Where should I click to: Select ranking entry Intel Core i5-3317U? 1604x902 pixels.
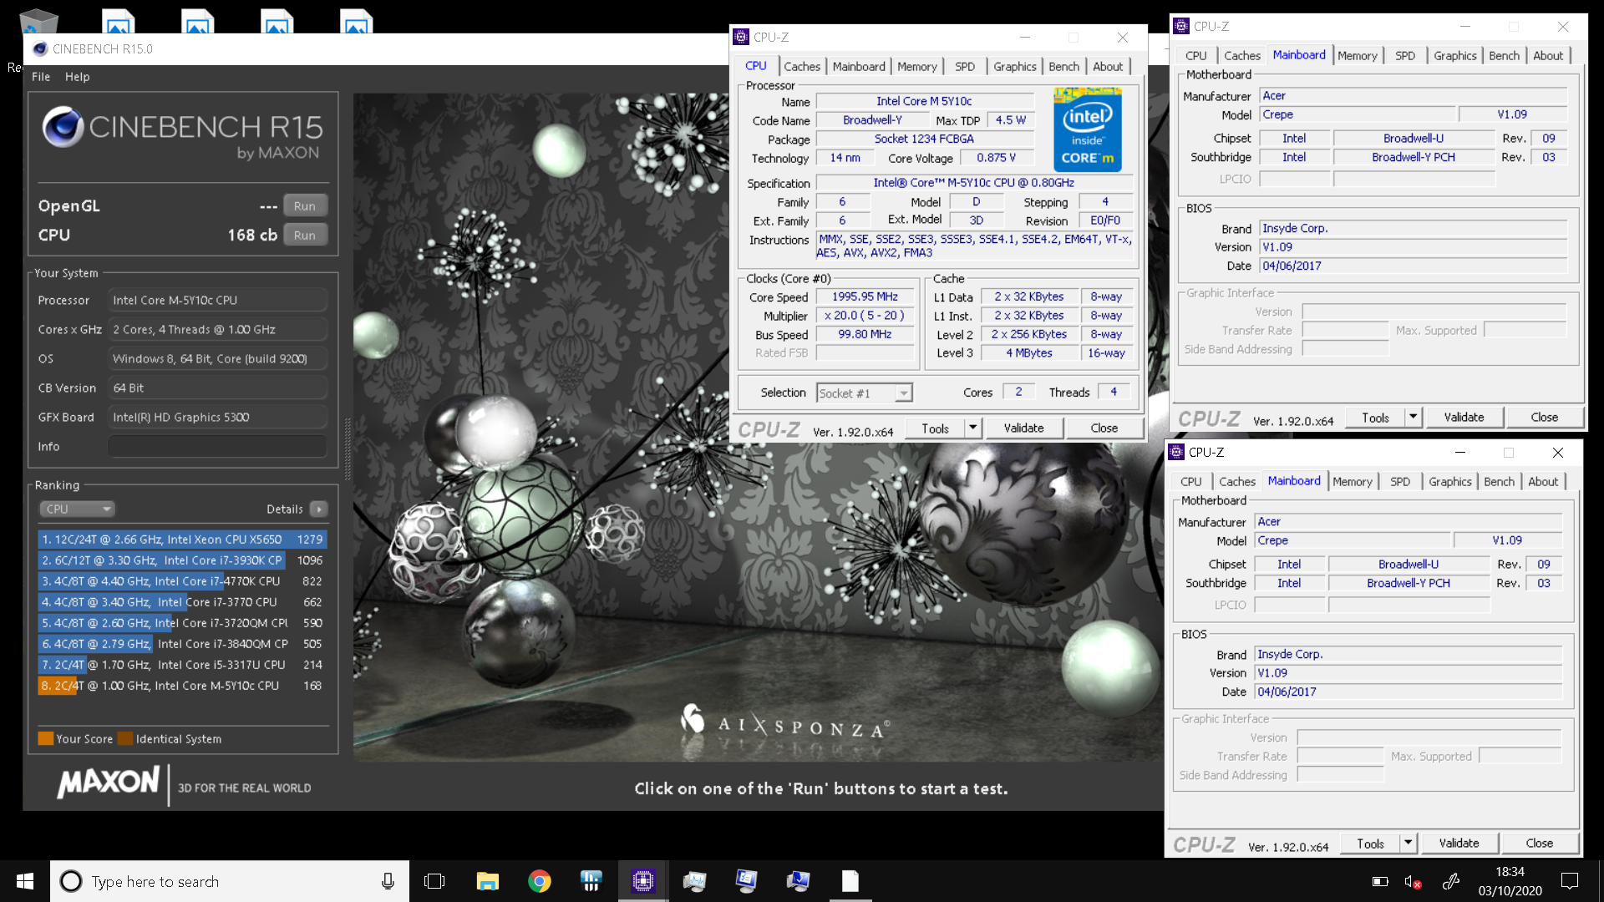[182, 665]
